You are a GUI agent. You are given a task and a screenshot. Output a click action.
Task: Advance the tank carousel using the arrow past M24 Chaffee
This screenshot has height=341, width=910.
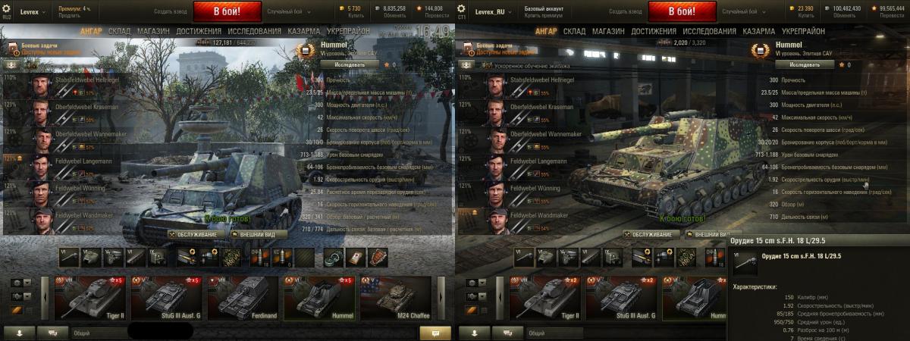pos(441,296)
